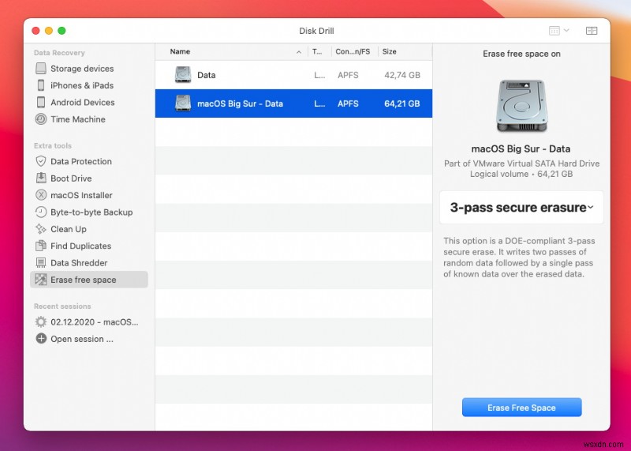631x451 pixels.
Task: Click the green zoom window button
Action: 62,31
